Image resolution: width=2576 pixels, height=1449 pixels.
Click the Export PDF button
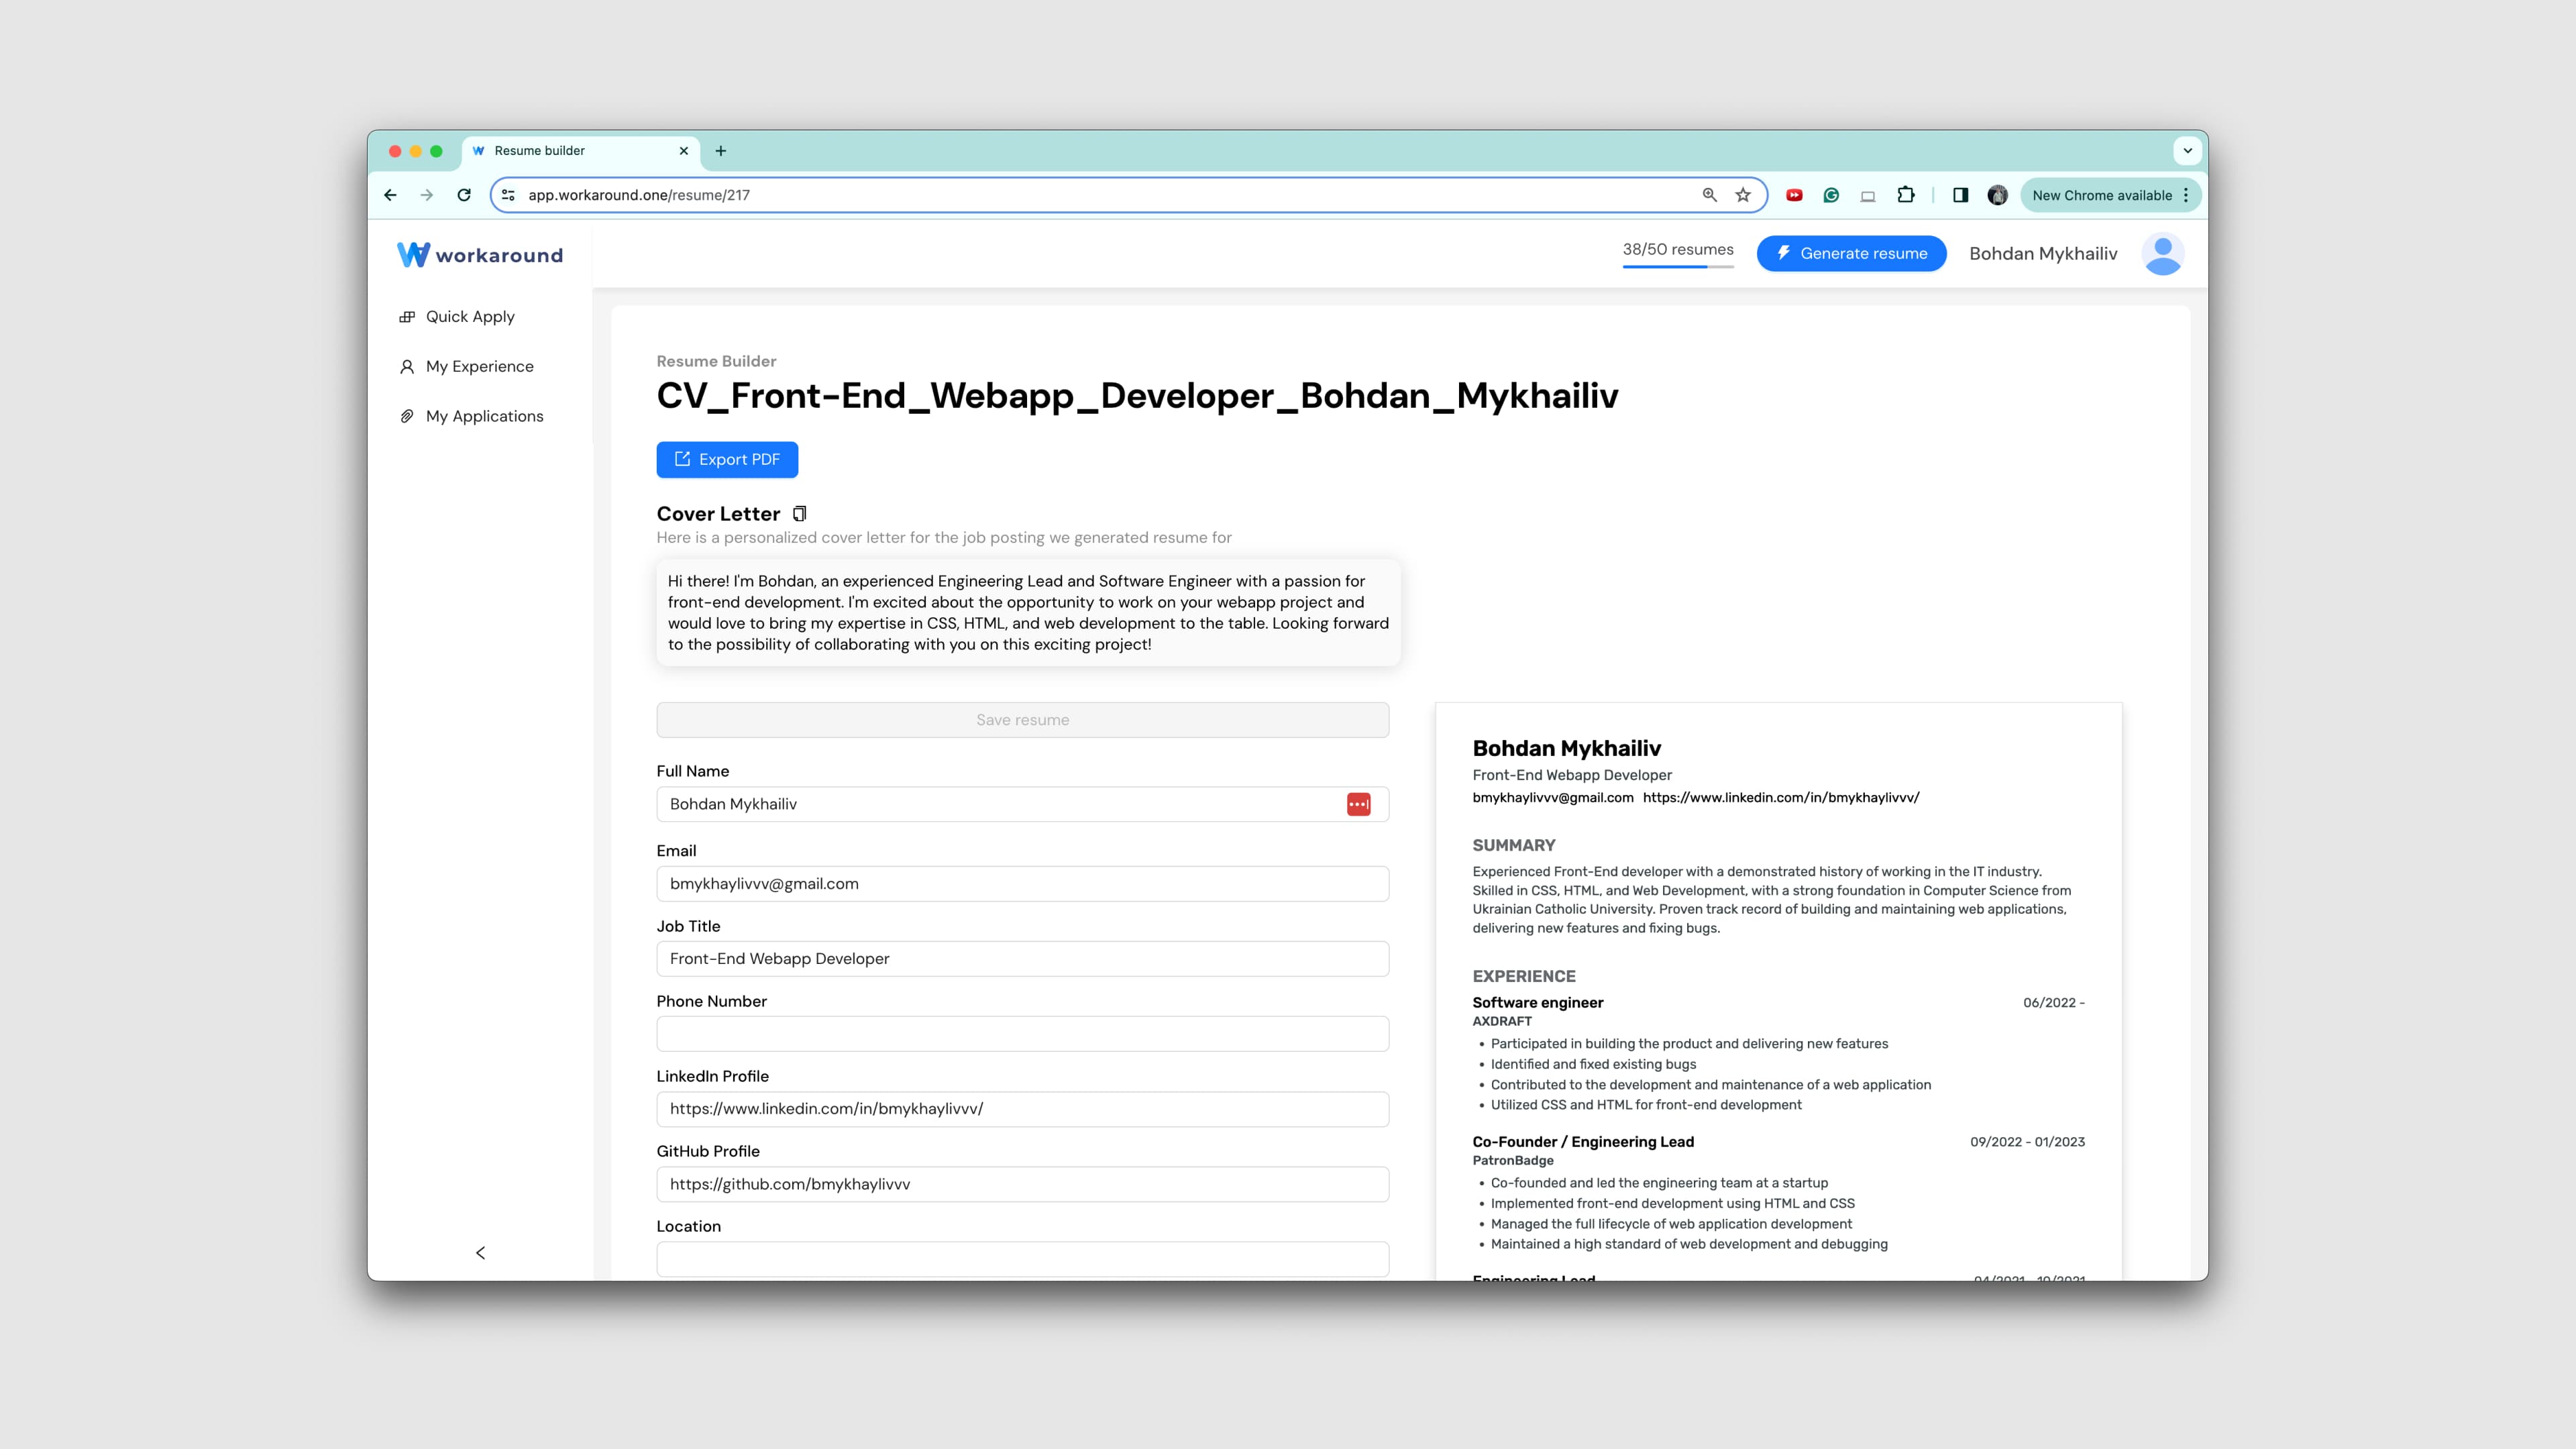[727, 458]
